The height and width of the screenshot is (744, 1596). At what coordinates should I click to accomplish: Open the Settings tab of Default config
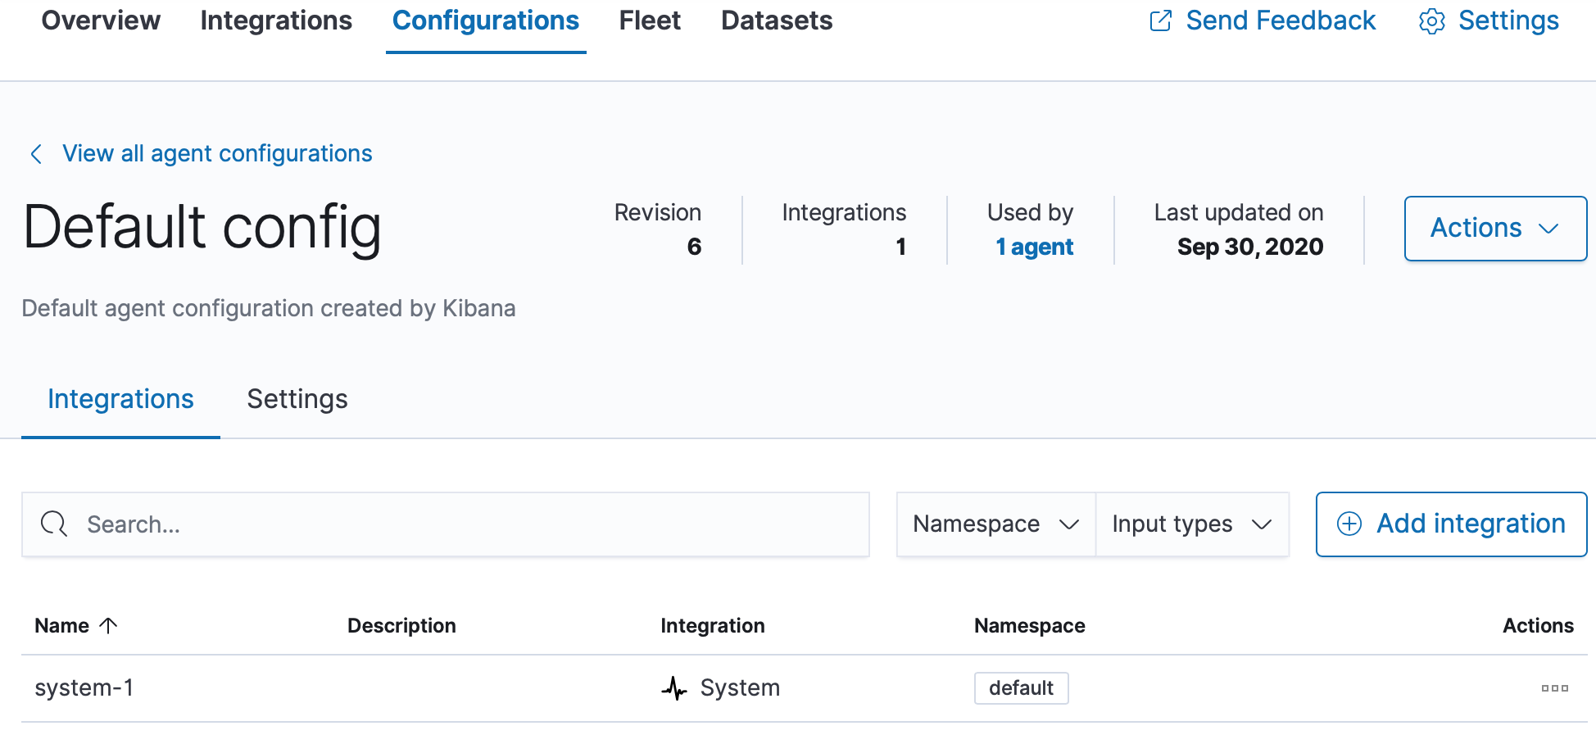coord(297,399)
